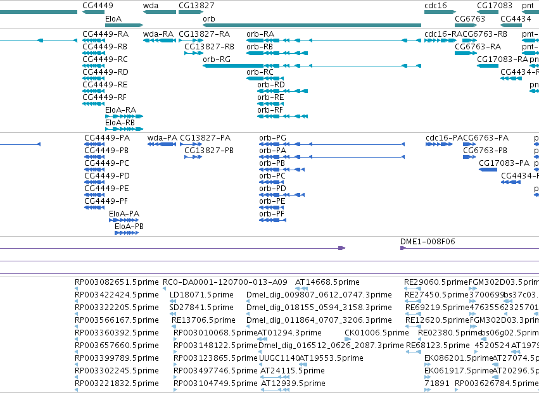The image size is (539, 393).
Task: Select the DME1-008F06 feature
Action: pyautogui.click(x=469, y=248)
